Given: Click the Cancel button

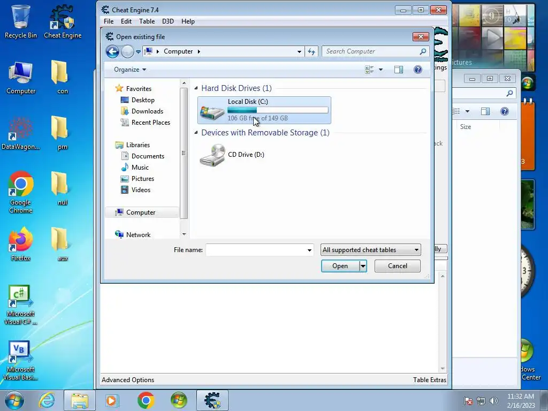Looking at the screenshot, I should (398, 266).
